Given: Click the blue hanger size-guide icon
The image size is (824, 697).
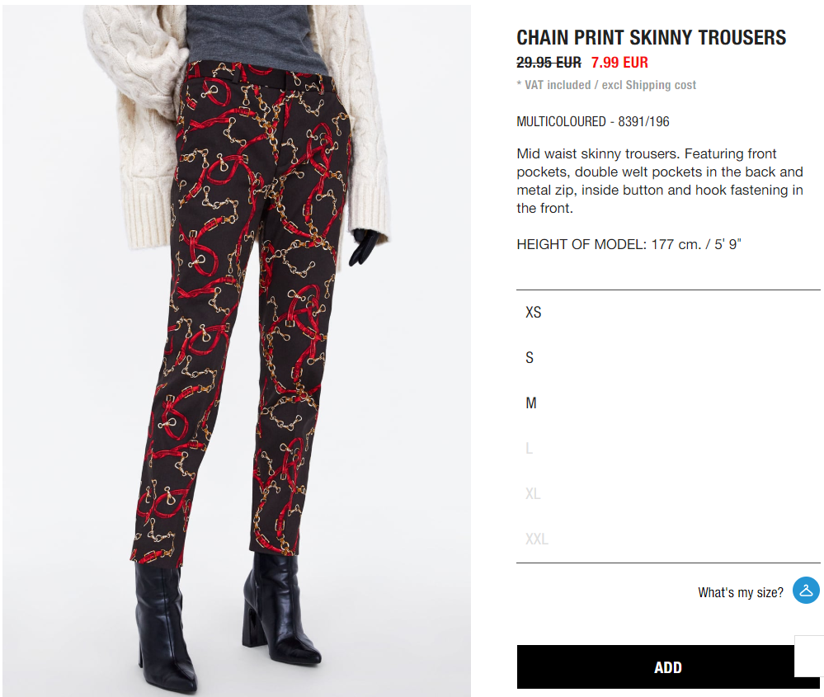Looking at the screenshot, I should click(806, 591).
